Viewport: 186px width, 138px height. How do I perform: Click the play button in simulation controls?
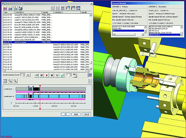pos(47,75)
